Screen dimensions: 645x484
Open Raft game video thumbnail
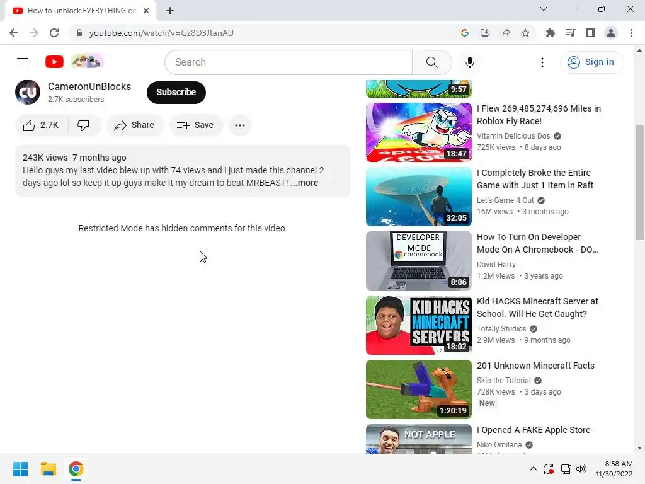tap(419, 197)
